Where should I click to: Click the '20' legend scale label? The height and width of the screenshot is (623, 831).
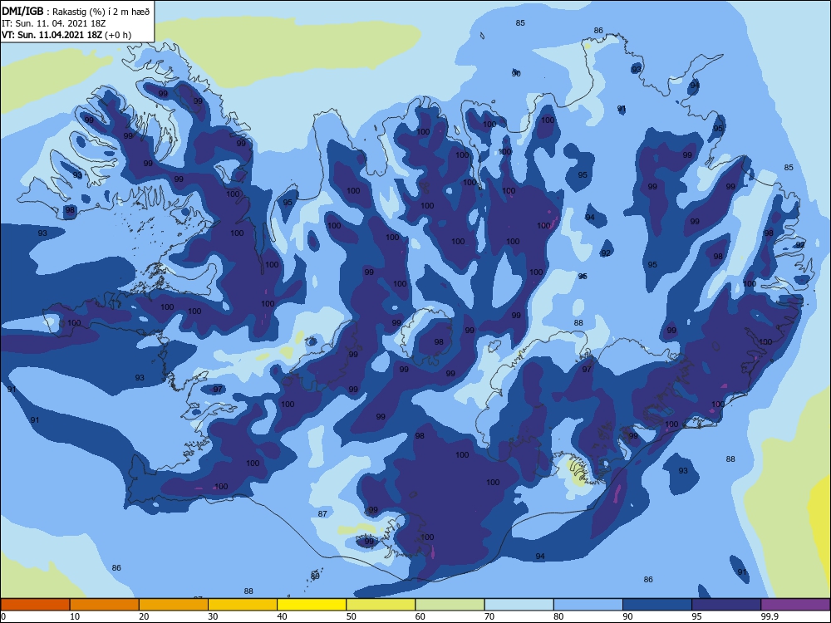(x=144, y=616)
